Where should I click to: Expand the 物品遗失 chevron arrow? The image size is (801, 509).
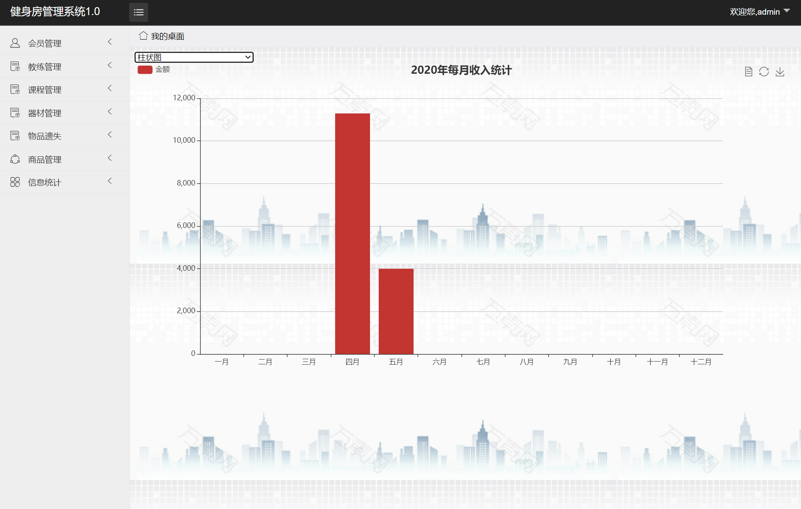(110, 135)
